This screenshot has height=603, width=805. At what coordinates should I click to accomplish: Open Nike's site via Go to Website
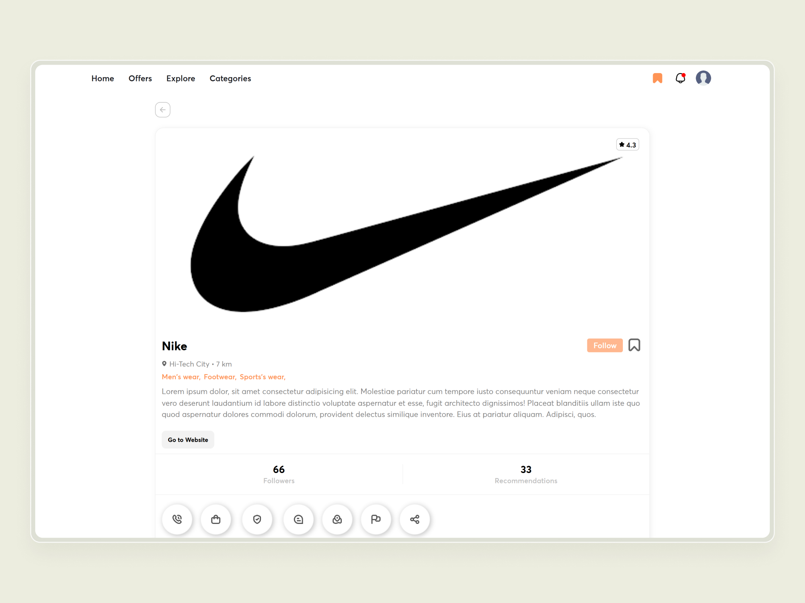pyautogui.click(x=188, y=440)
